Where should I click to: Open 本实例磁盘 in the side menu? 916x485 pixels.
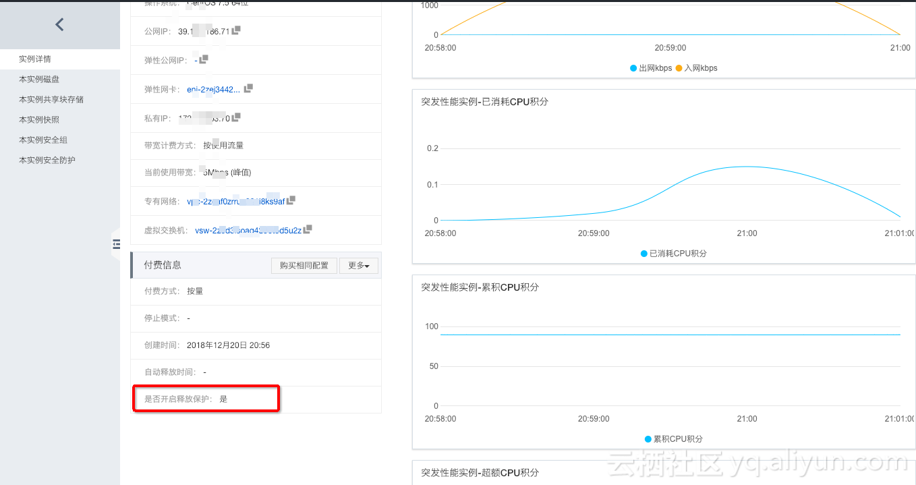point(39,80)
